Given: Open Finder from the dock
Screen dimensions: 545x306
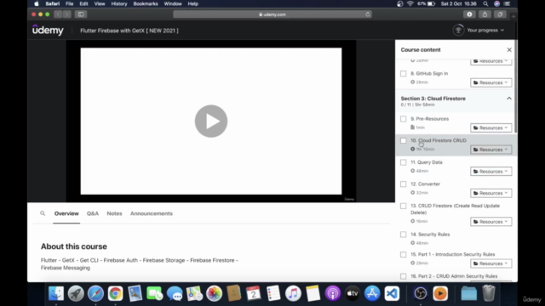Looking at the screenshot, I should coord(56,293).
